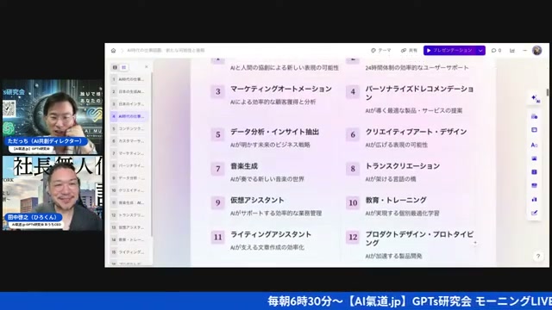Click heading データ分析・インサイト抽出
The height and width of the screenshot is (310, 552).
[x=274, y=132]
